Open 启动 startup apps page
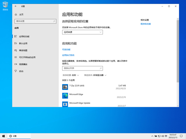The image size is (186, 139). [35, 71]
